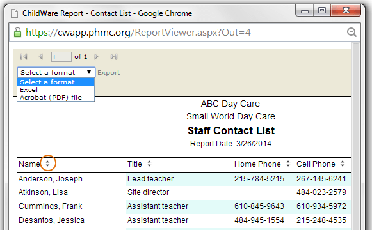Click the Home Phone column header
This screenshot has width=372, height=230.
(x=257, y=164)
